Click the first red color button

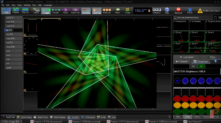click(x=178, y=99)
